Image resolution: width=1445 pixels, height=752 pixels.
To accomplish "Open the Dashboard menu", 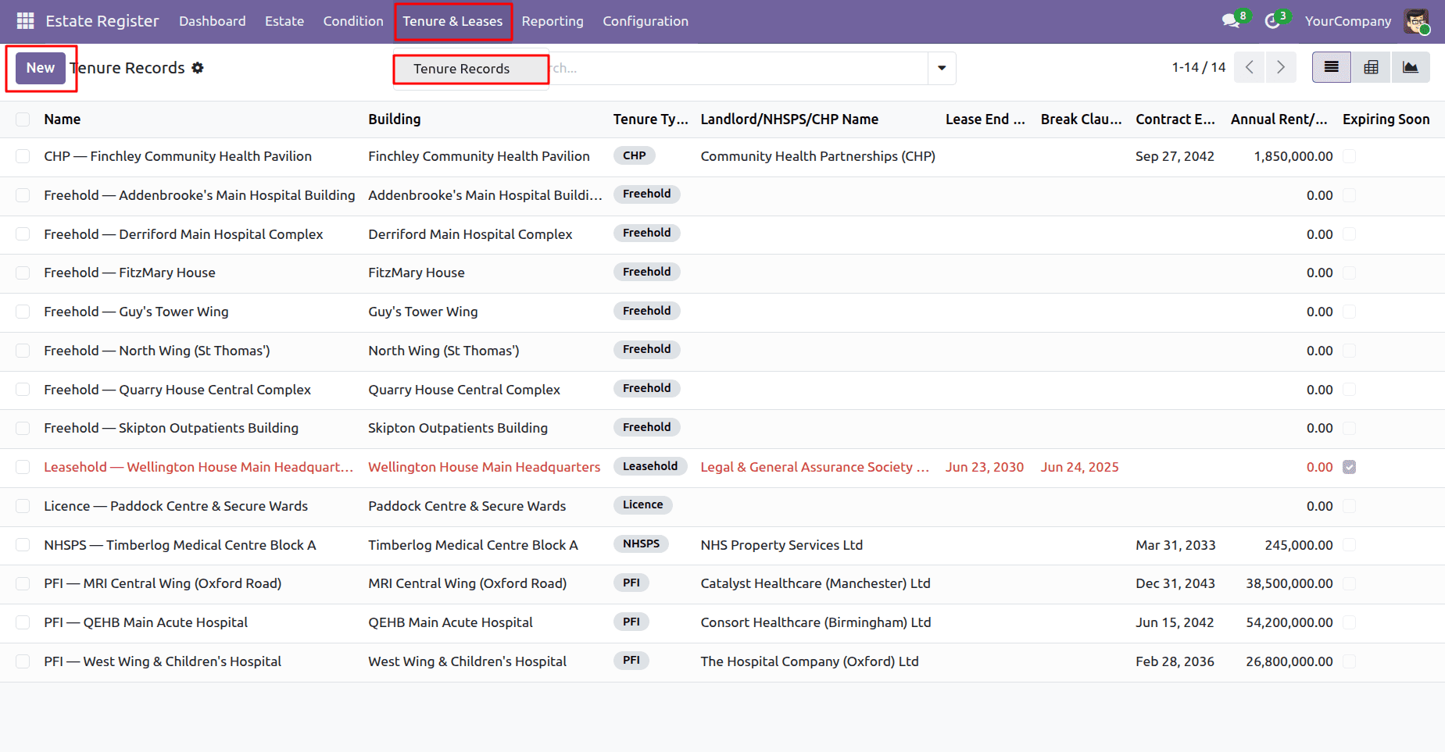I will 213,21.
